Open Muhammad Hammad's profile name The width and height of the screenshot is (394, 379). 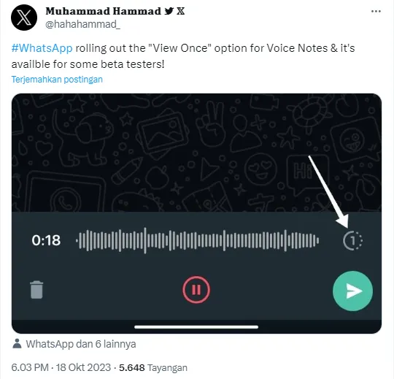point(104,11)
